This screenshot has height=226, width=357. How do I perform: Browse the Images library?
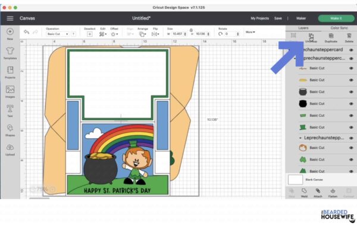[x=10, y=91]
